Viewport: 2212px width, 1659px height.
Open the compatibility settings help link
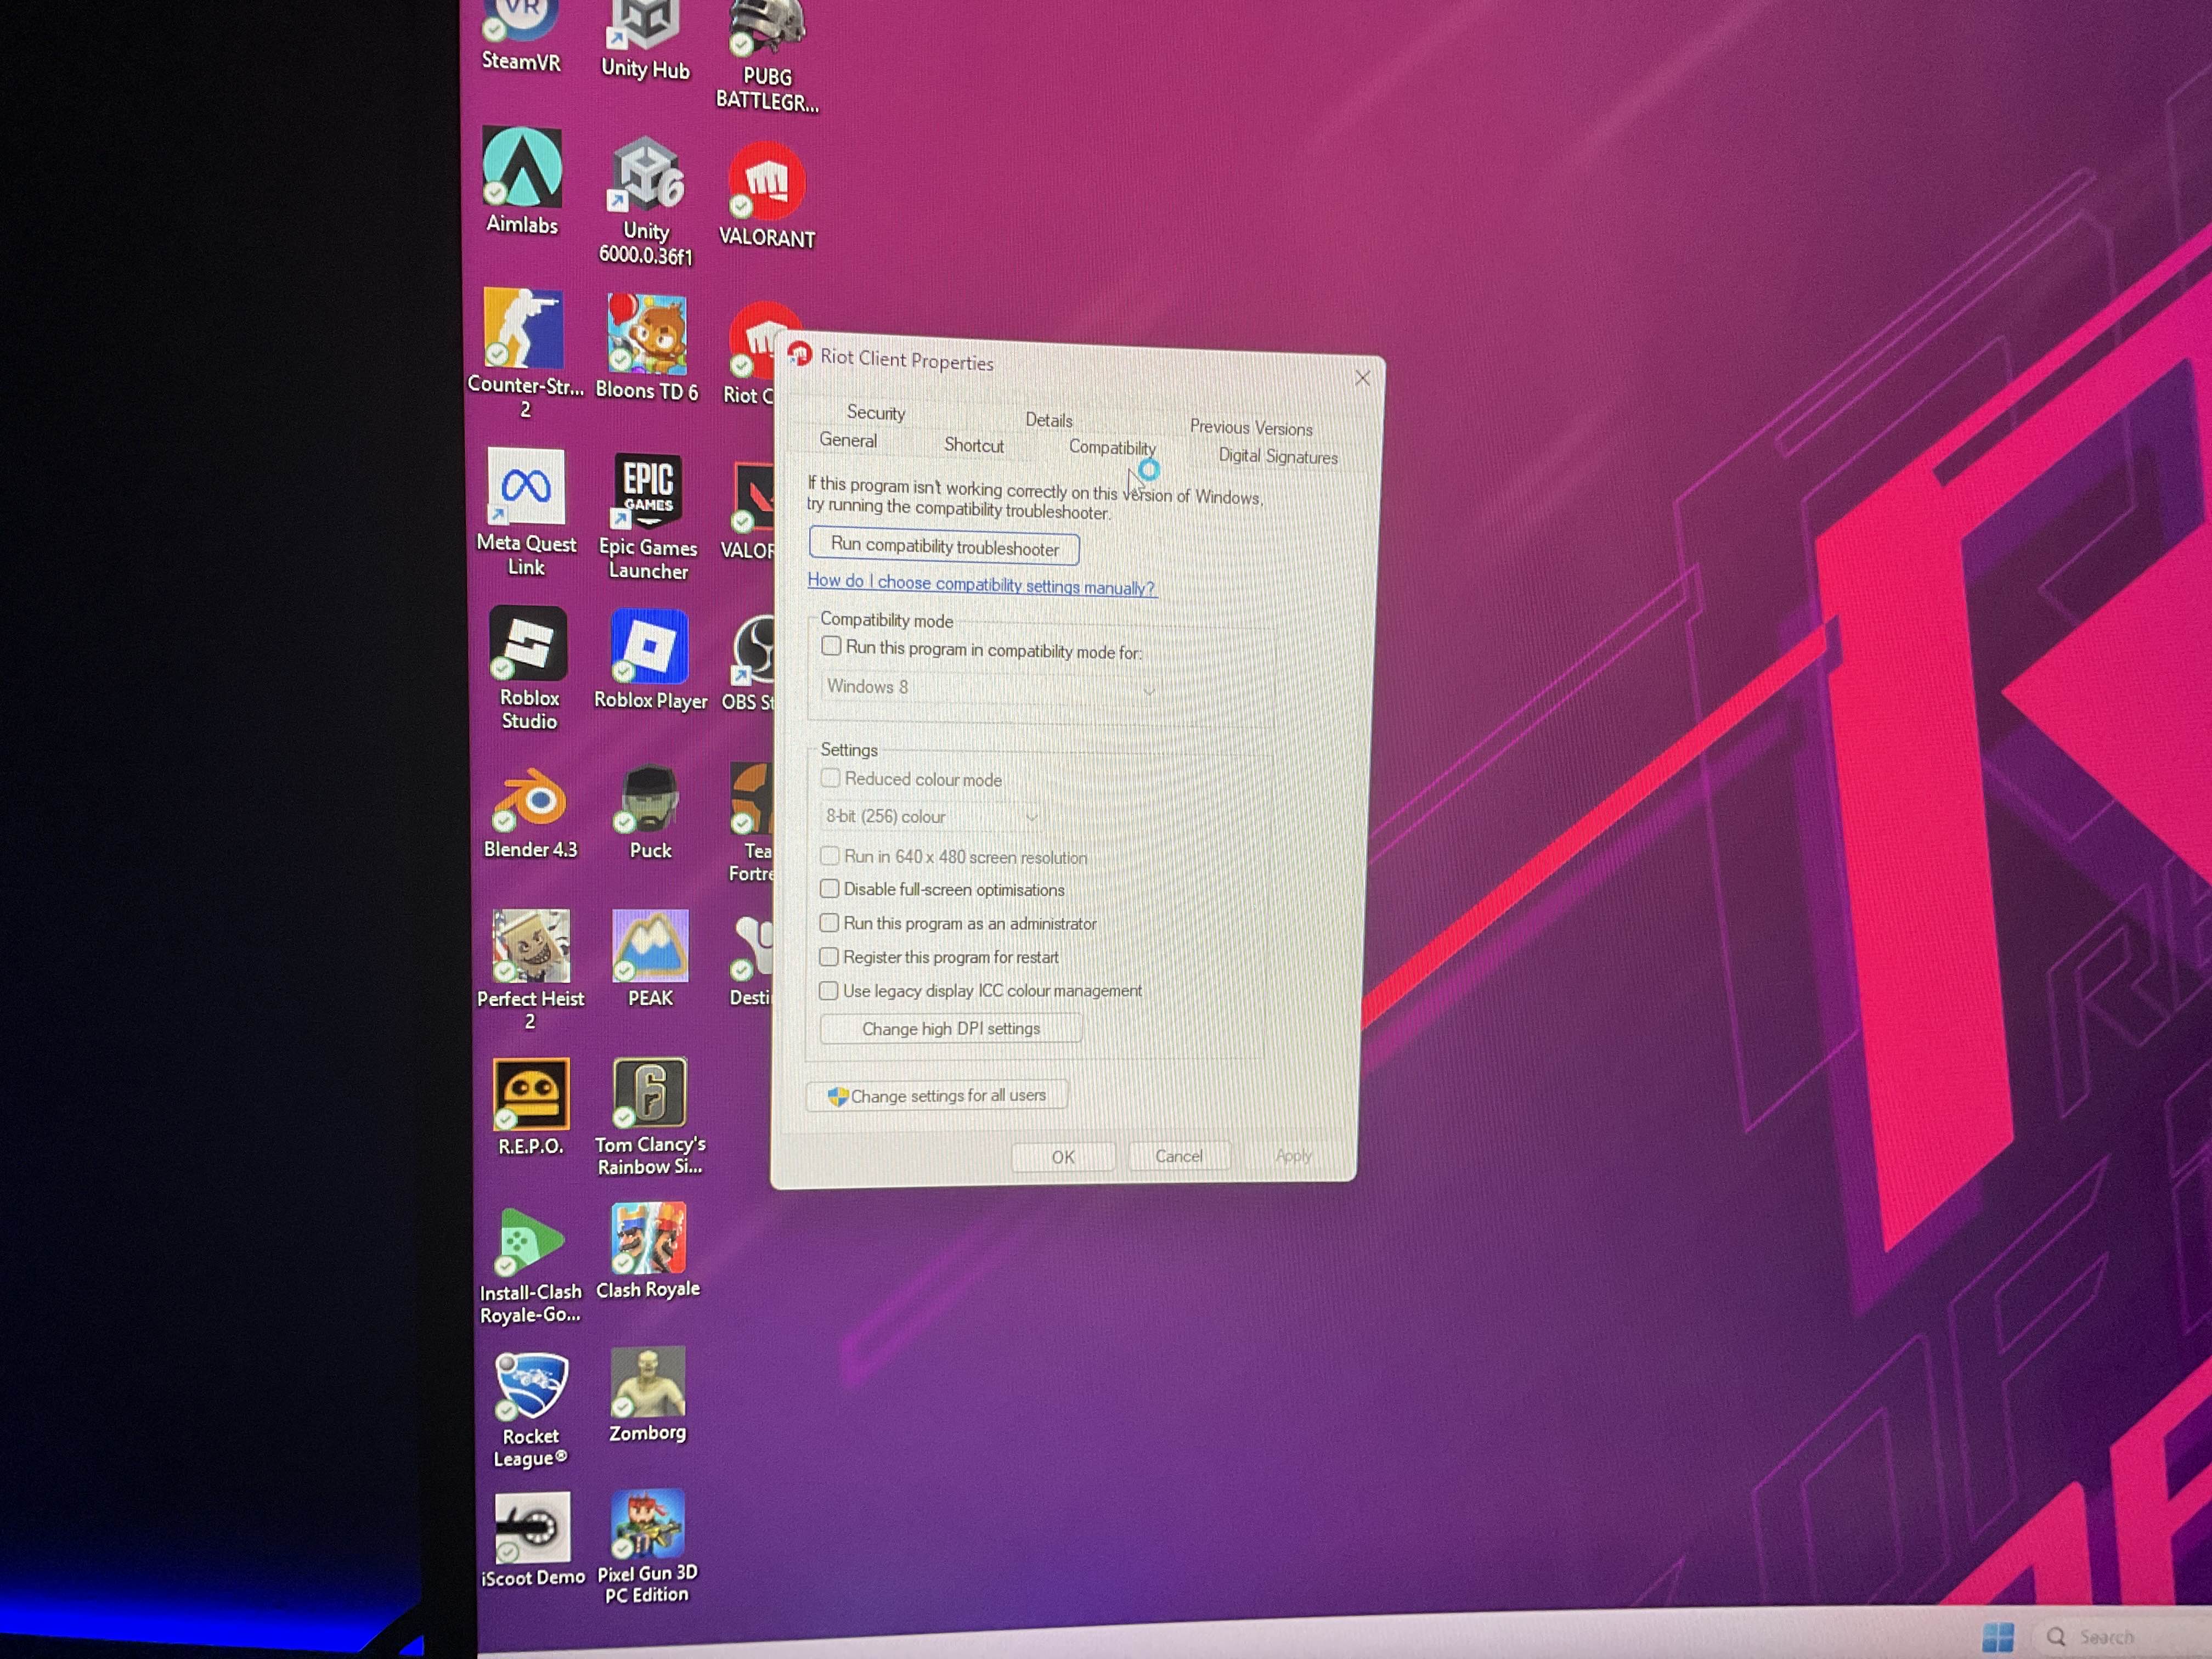point(981,585)
